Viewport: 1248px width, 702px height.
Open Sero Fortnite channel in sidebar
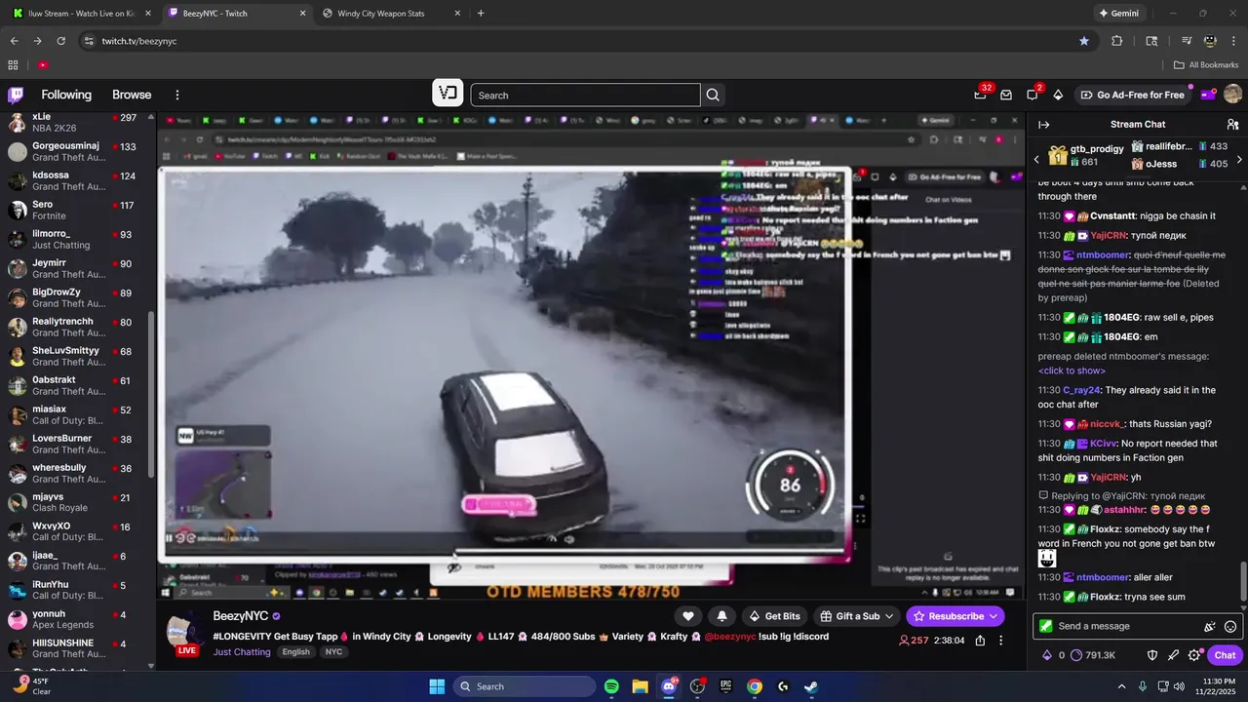pos(76,211)
